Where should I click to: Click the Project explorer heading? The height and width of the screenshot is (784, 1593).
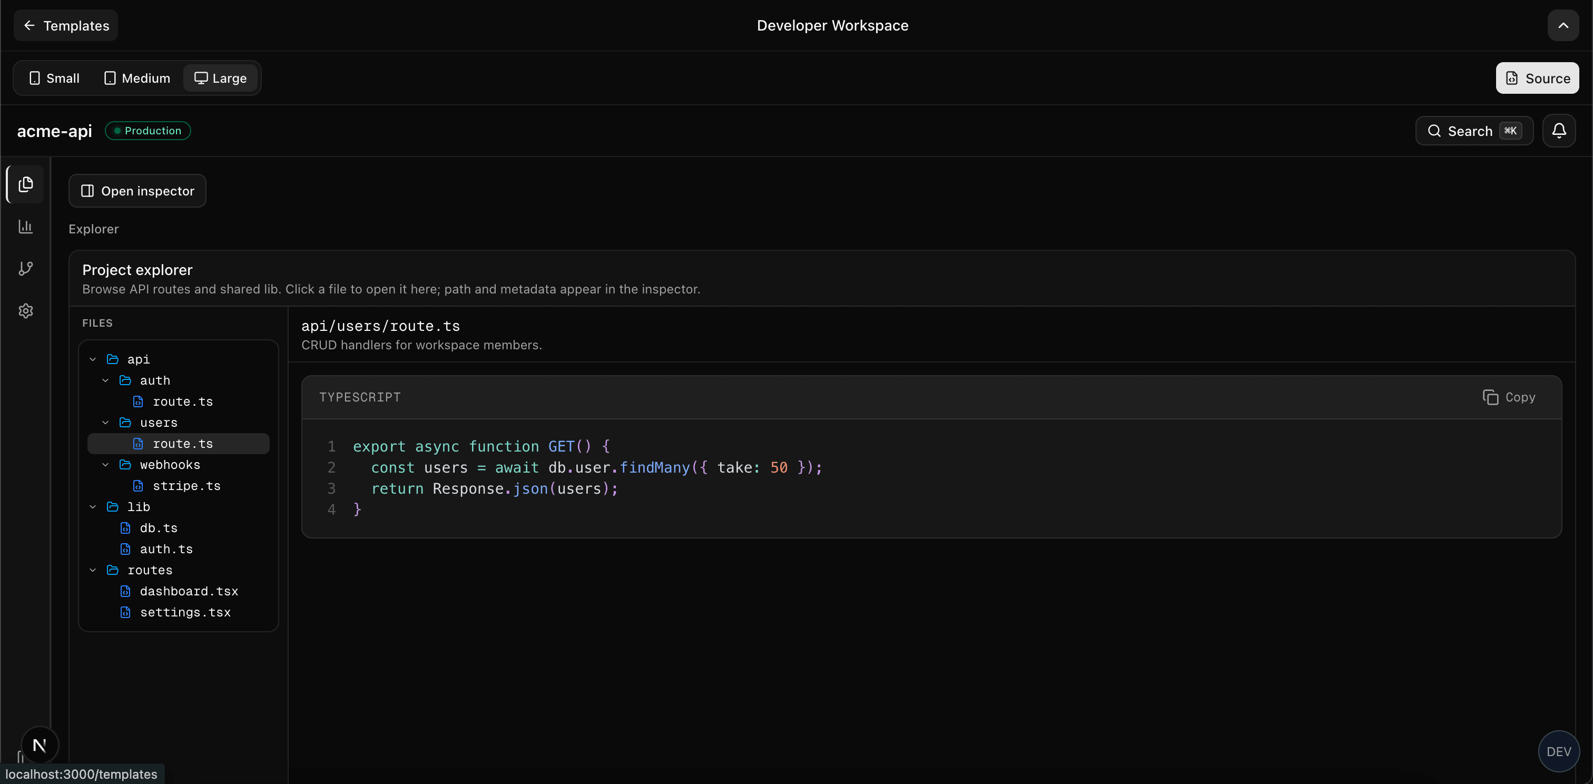tap(137, 270)
